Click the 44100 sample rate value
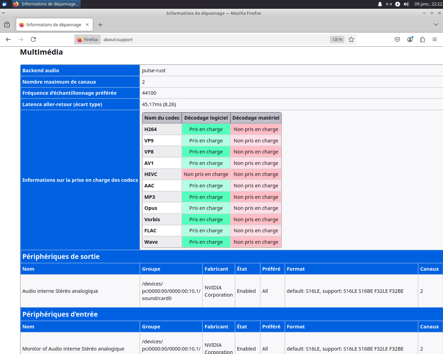The width and height of the screenshot is (443, 354). pyautogui.click(x=149, y=93)
